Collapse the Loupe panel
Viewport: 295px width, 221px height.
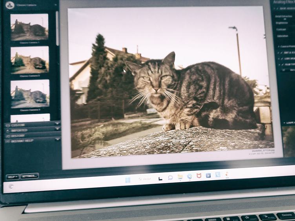point(284,123)
